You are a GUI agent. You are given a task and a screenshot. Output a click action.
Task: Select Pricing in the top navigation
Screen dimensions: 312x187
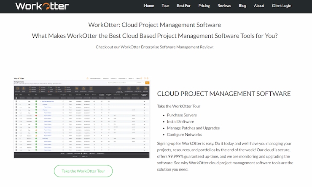pos(204,6)
